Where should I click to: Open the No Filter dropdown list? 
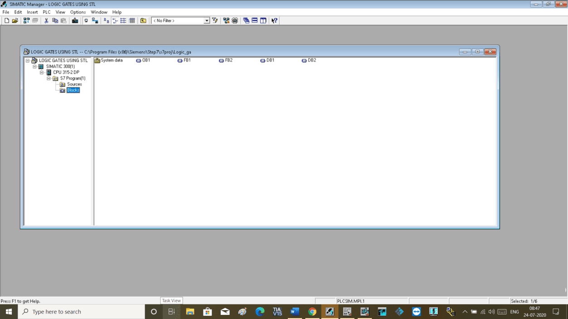(x=206, y=20)
